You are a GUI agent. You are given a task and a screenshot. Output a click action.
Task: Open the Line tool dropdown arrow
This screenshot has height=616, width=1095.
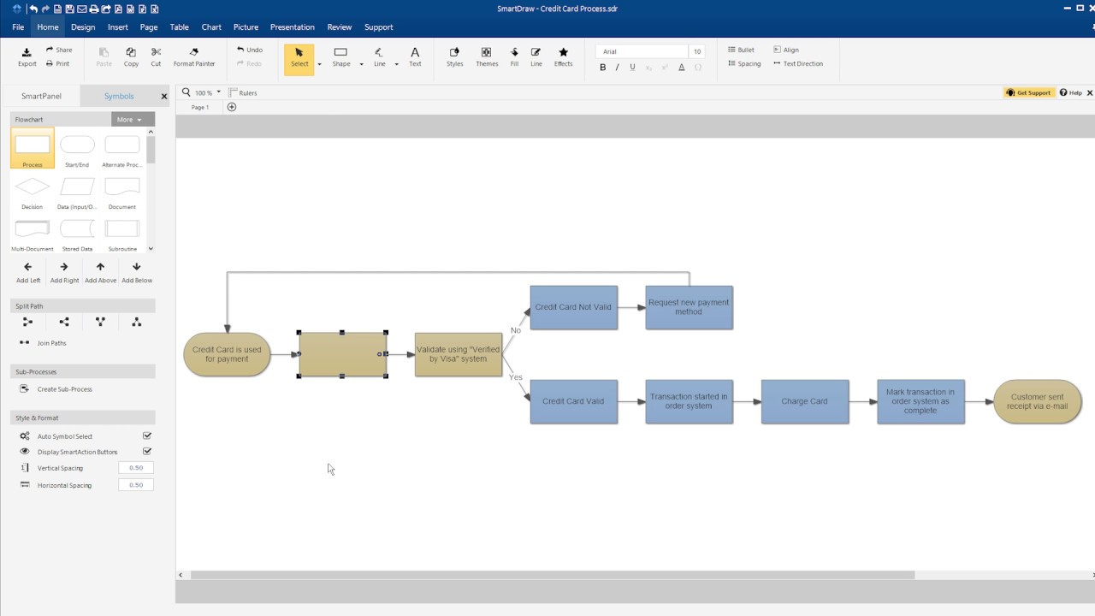click(x=397, y=64)
